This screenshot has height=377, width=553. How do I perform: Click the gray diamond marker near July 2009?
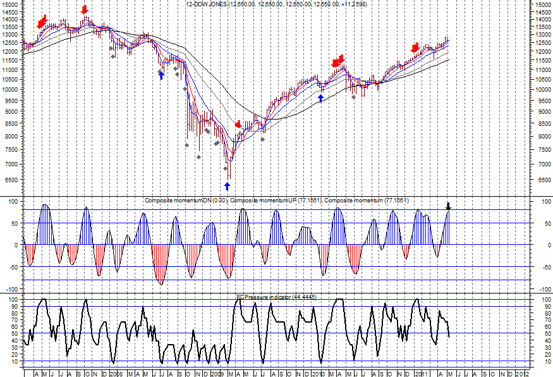(263, 140)
